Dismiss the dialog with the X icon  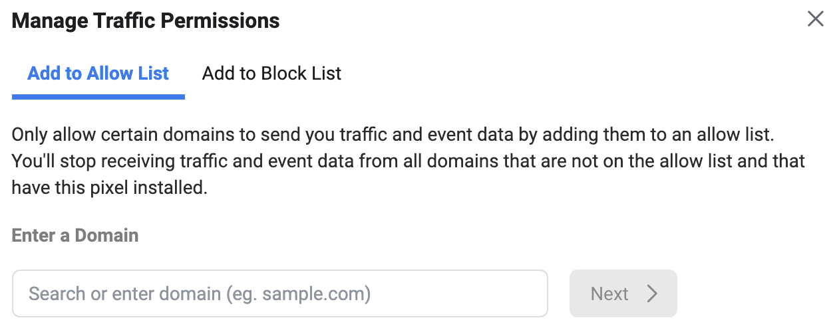[x=815, y=19]
